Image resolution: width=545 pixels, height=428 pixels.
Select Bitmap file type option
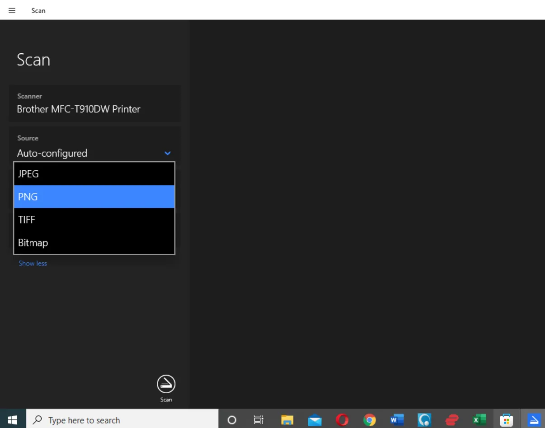(x=94, y=243)
